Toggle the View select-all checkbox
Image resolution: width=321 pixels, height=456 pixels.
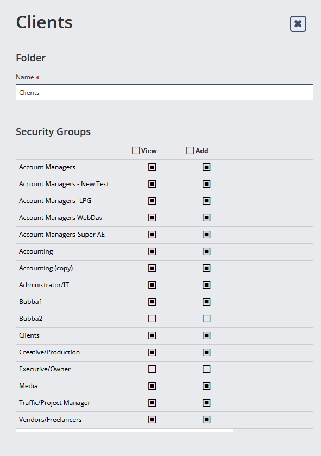[x=136, y=150]
